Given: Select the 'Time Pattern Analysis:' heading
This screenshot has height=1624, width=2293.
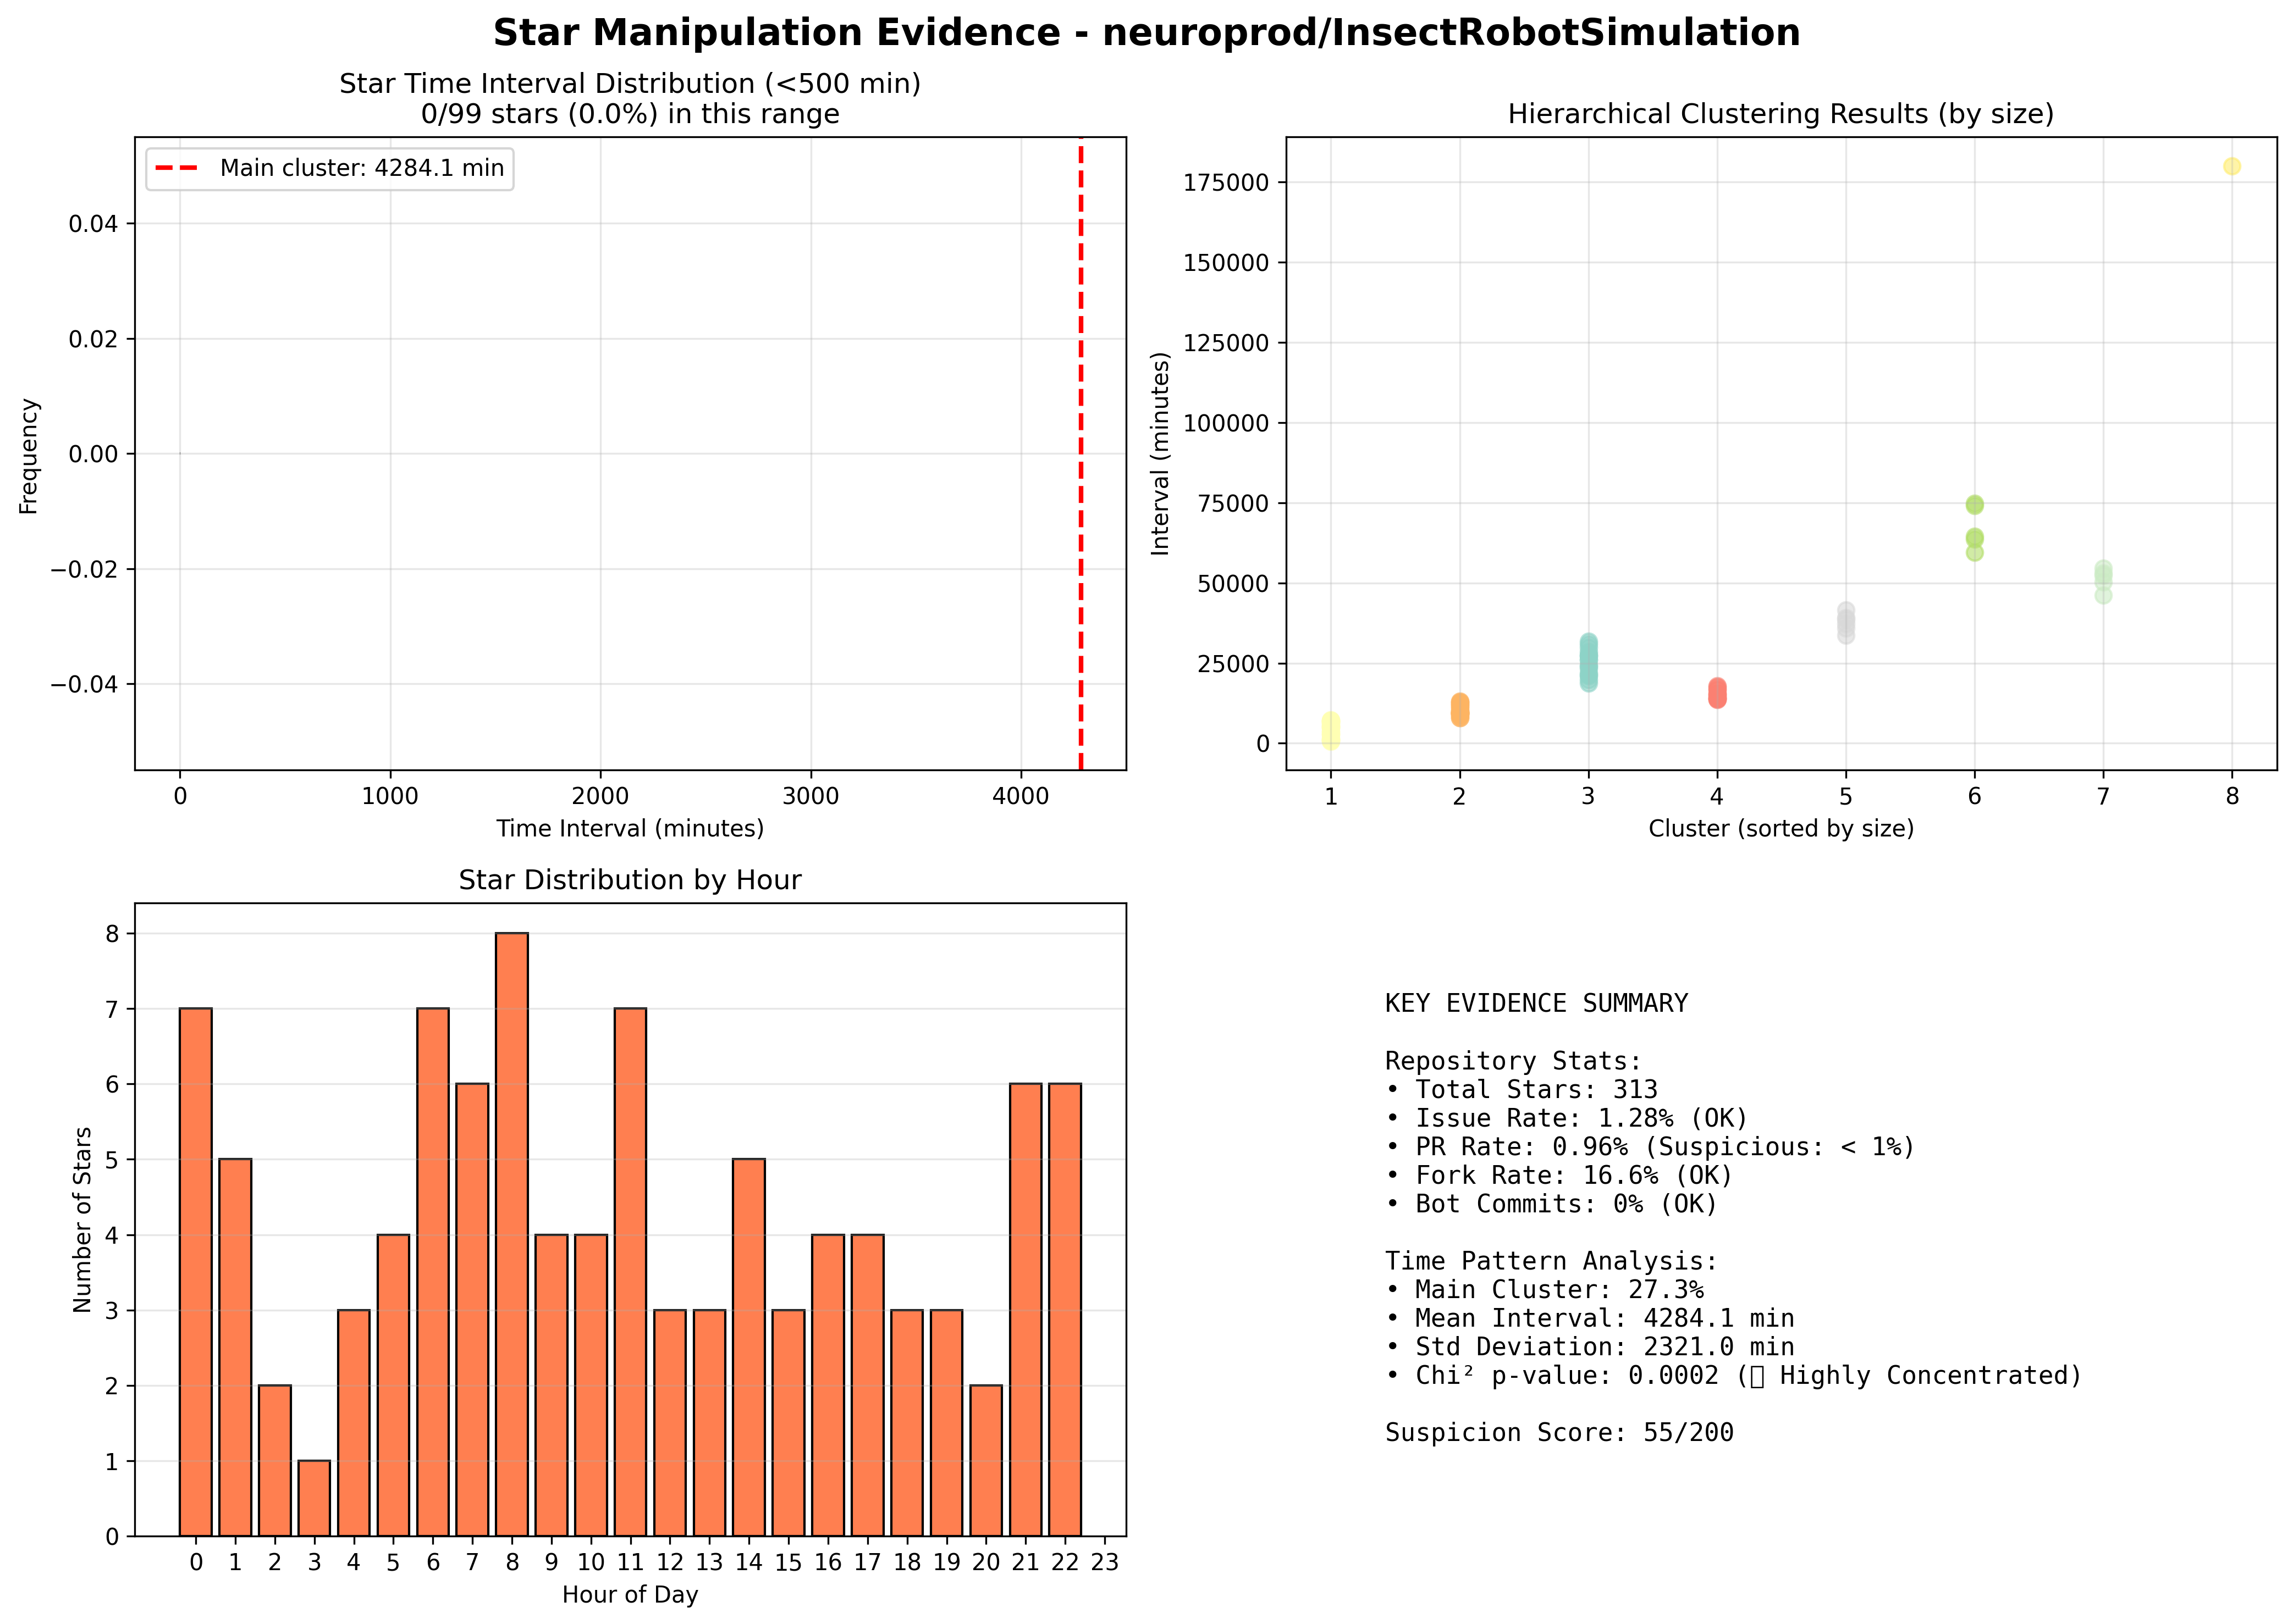Looking at the screenshot, I should click(1552, 1261).
